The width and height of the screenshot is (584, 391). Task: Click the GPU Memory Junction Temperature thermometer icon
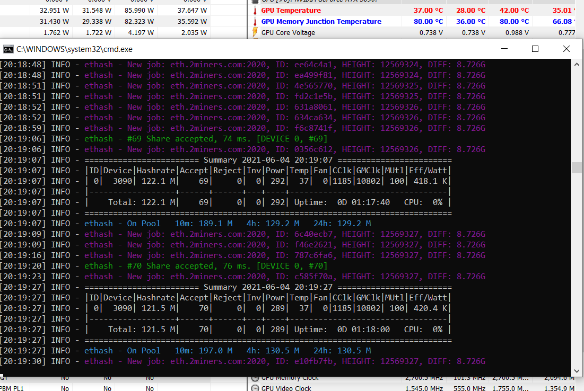tap(255, 22)
